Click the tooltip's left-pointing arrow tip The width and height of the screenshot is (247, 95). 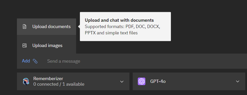[79, 27]
